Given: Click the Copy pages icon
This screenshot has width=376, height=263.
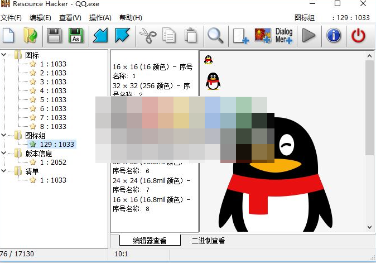Looking at the screenshot, I should tap(169, 36).
